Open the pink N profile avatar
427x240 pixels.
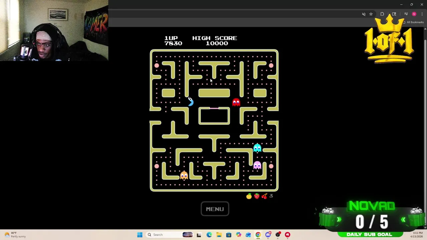(x=414, y=14)
